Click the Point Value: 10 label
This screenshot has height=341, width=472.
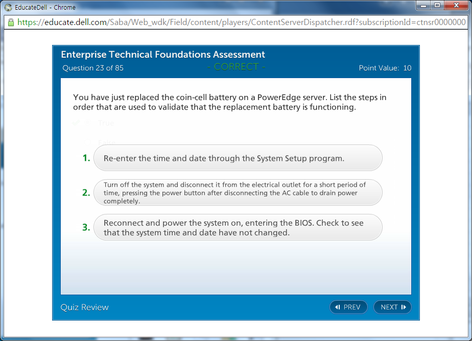385,68
